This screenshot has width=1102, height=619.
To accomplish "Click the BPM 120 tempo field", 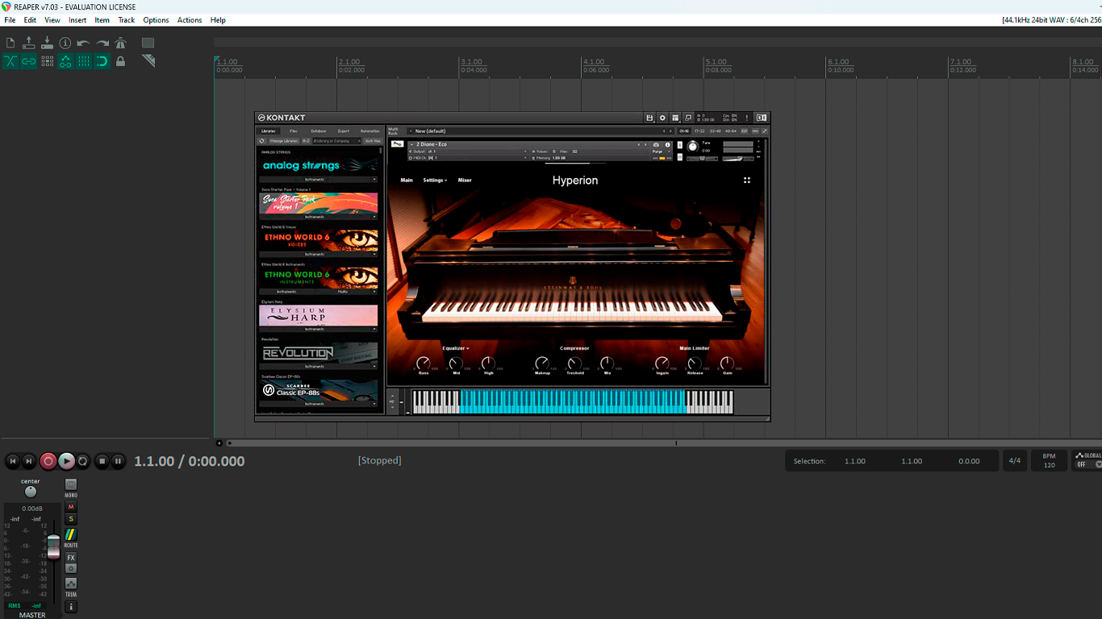I will pos(1049,461).
